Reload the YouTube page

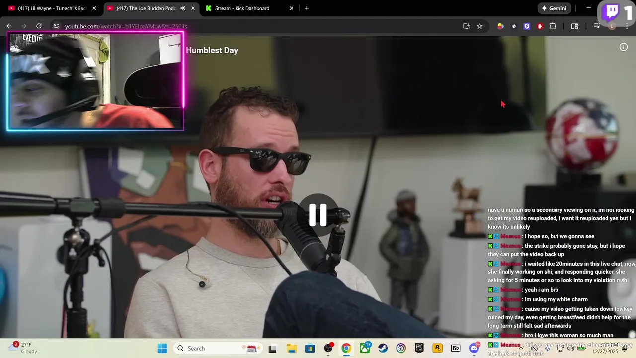pyautogui.click(x=39, y=26)
